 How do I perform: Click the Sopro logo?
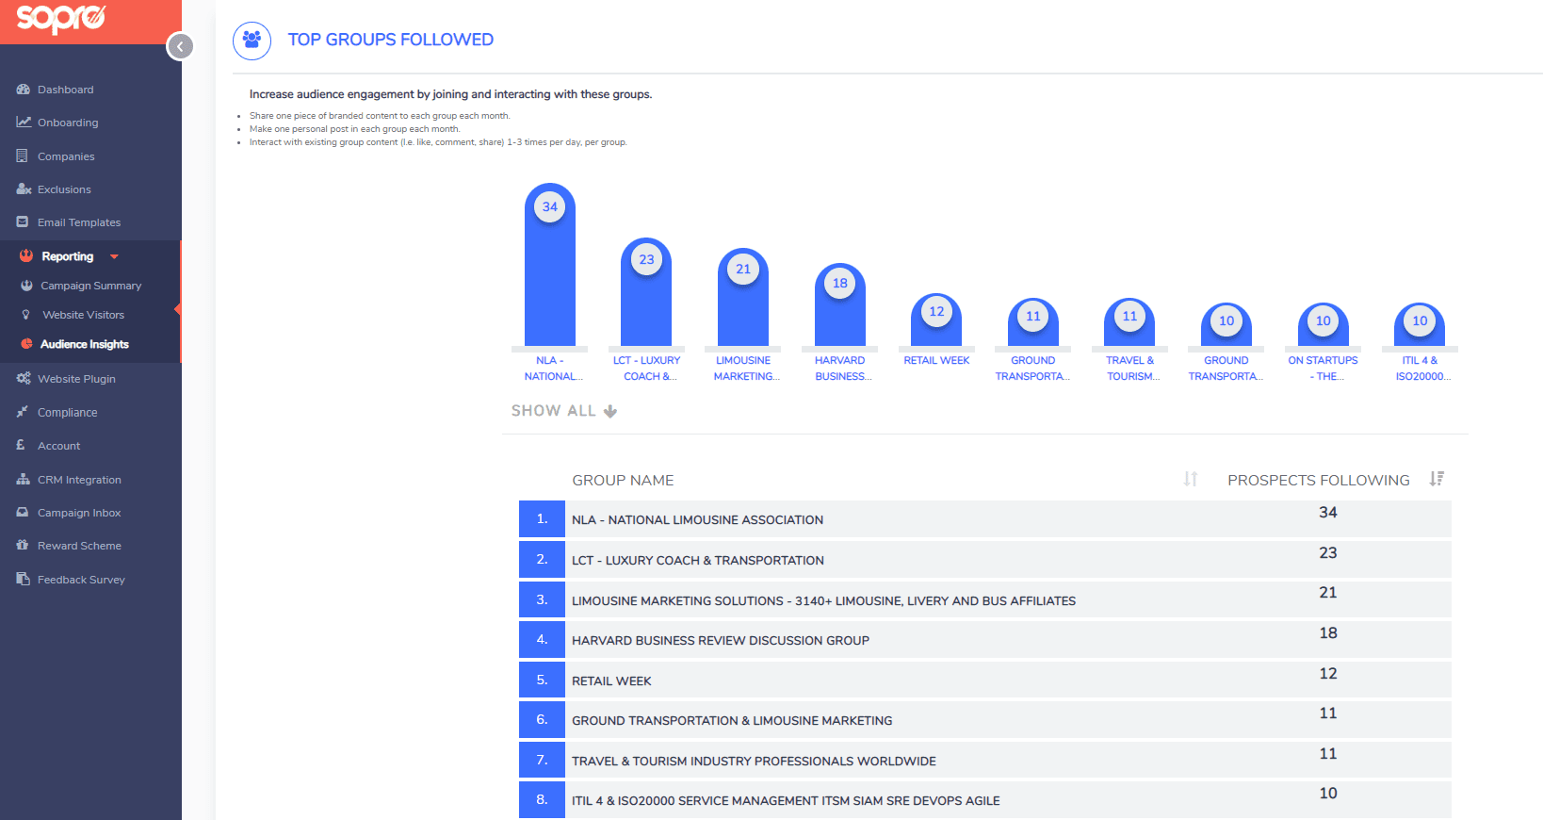[x=61, y=18]
